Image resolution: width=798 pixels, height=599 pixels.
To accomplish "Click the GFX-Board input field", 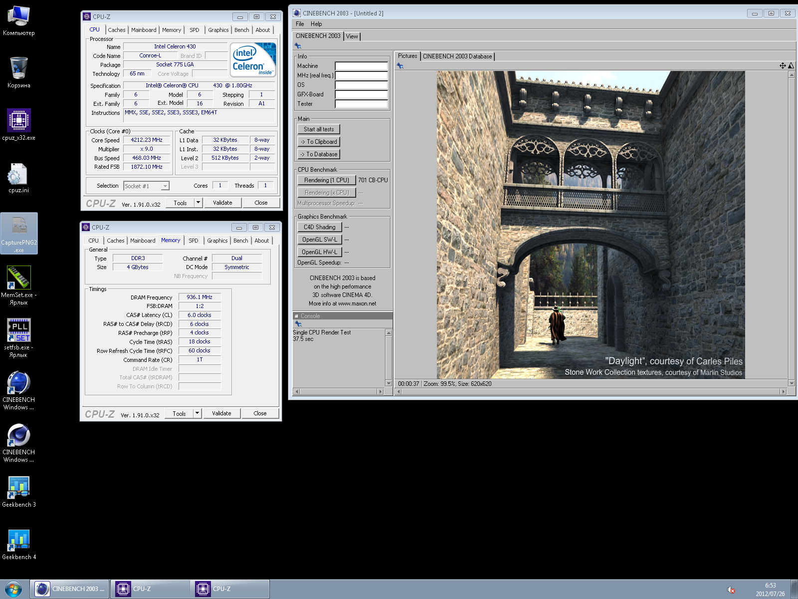I will [x=361, y=94].
